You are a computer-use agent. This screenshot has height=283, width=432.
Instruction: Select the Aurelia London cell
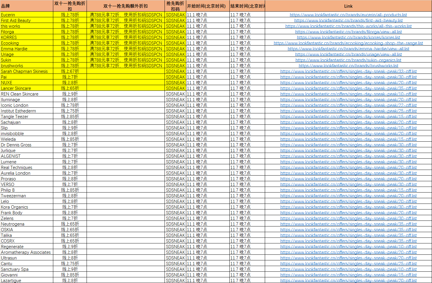tap(27, 173)
